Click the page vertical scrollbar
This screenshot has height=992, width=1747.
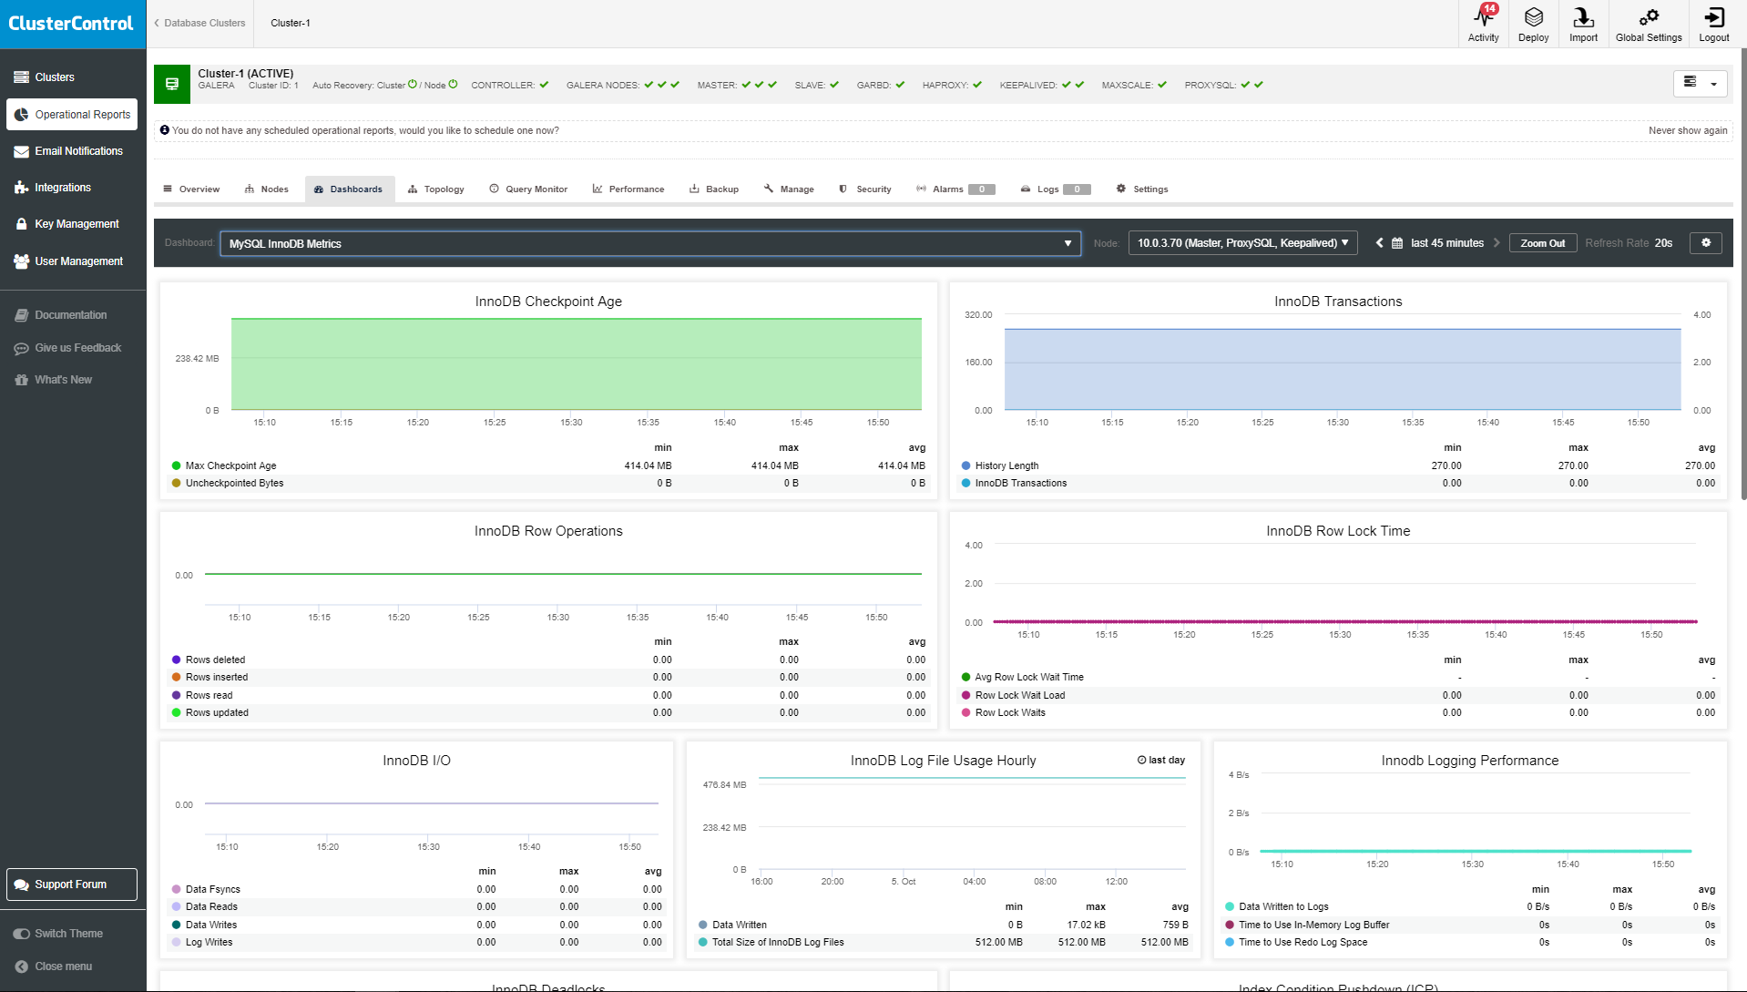[x=1742, y=273]
